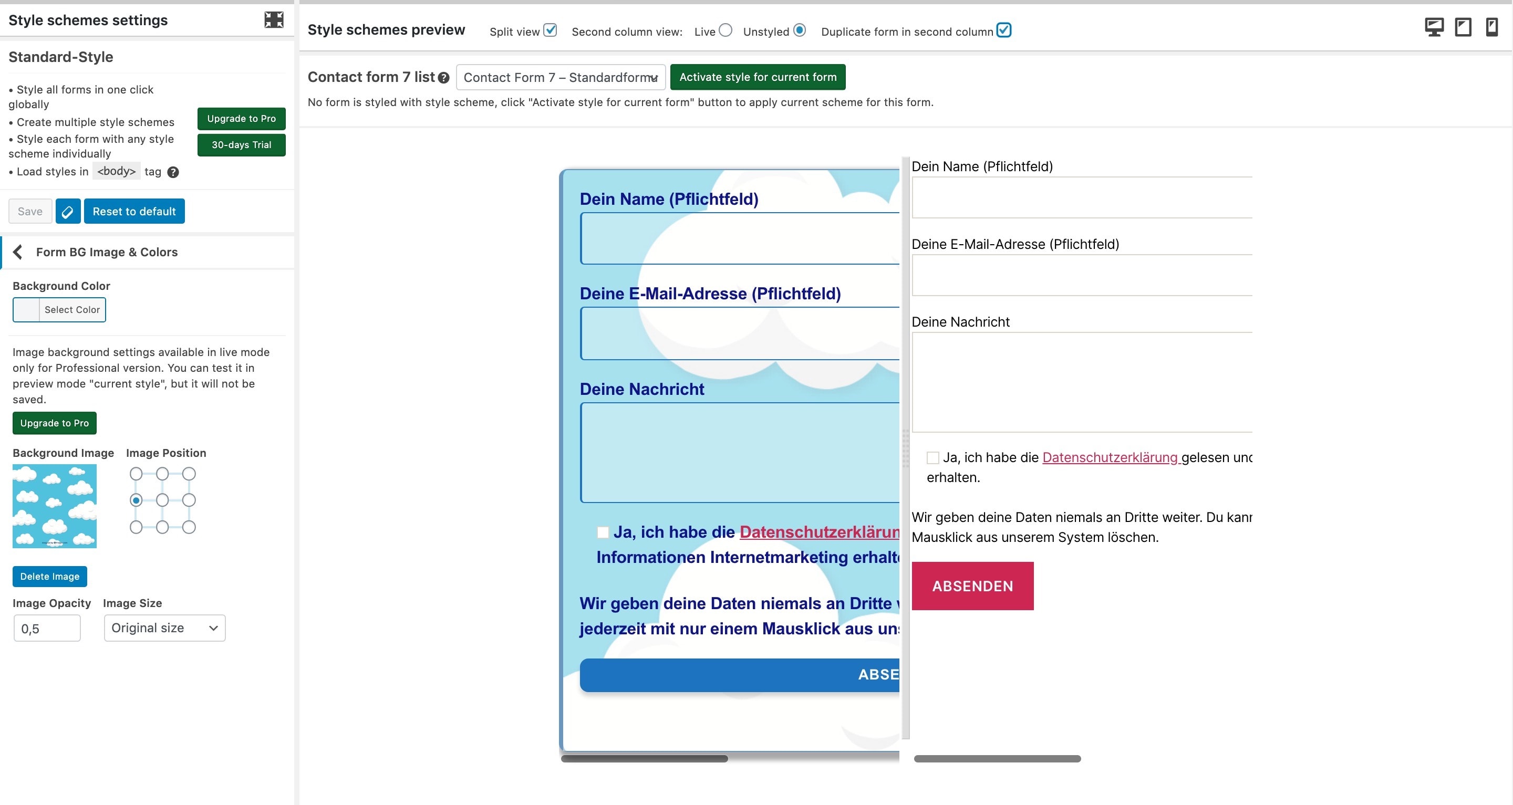This screenshot has height=805, width=1513.
Task: Click the 30-days Trial button
Action: tap(241, 145)
